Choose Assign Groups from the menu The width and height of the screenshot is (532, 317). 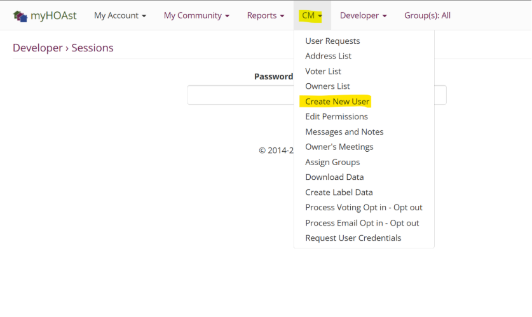tap(332, 162)
